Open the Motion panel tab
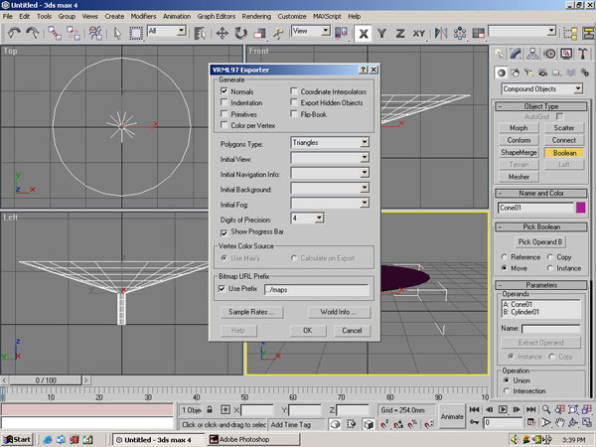This screenshot has height=447, width=596. 549,54
